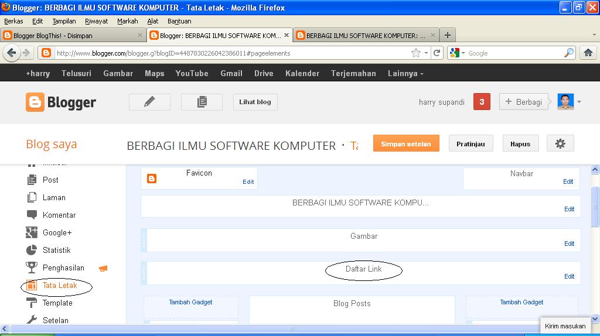Click the Laman page icon in sidebar

coord(32,197)
